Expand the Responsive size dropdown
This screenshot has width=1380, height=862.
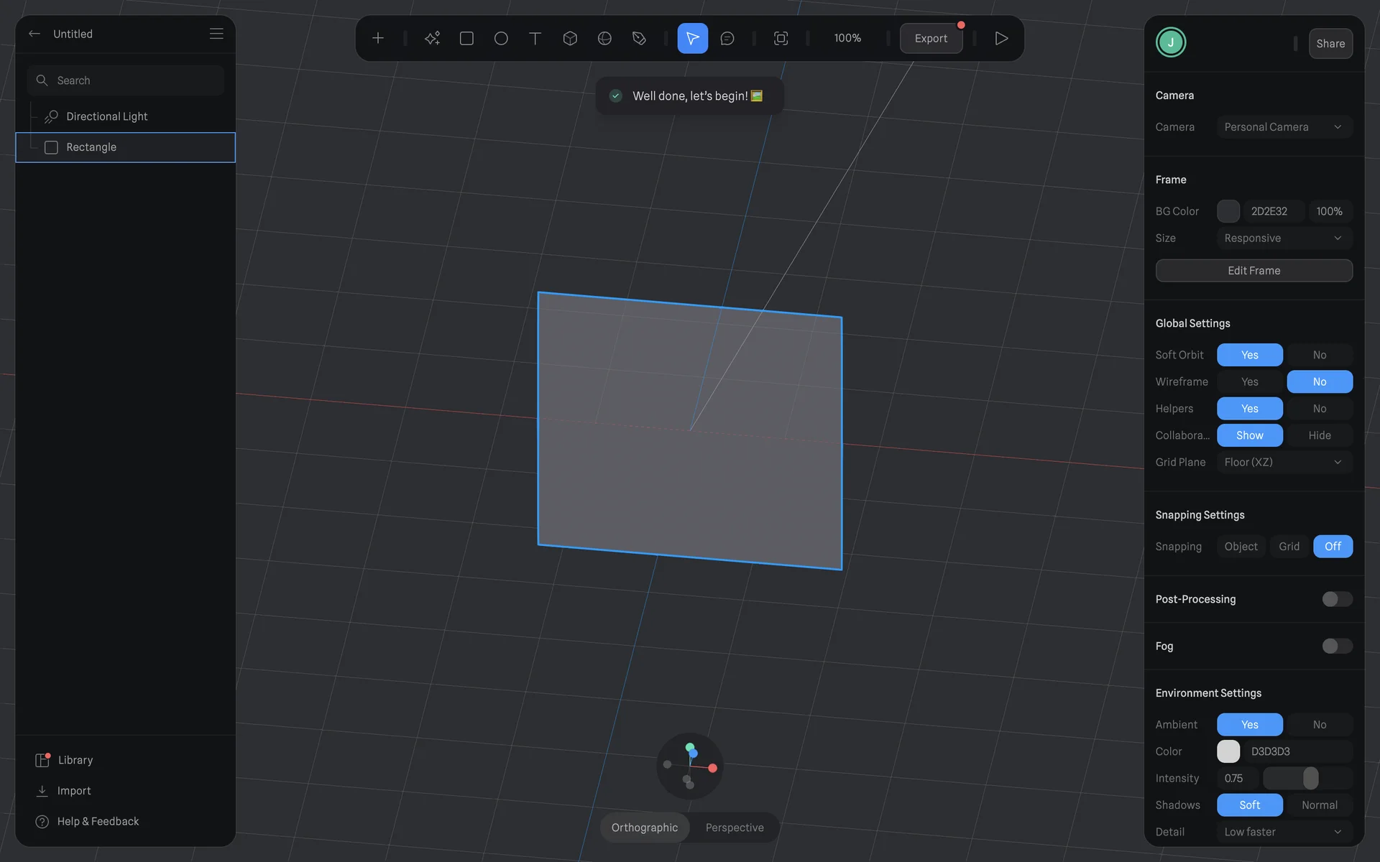1284,238
